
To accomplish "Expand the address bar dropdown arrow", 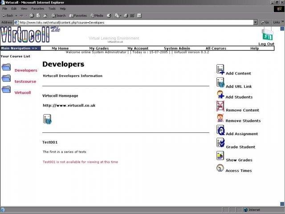I will [255, 22].
